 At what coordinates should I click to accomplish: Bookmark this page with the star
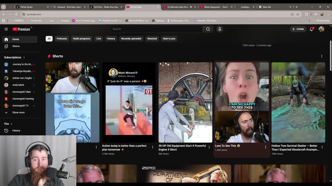tap(298, 14)
